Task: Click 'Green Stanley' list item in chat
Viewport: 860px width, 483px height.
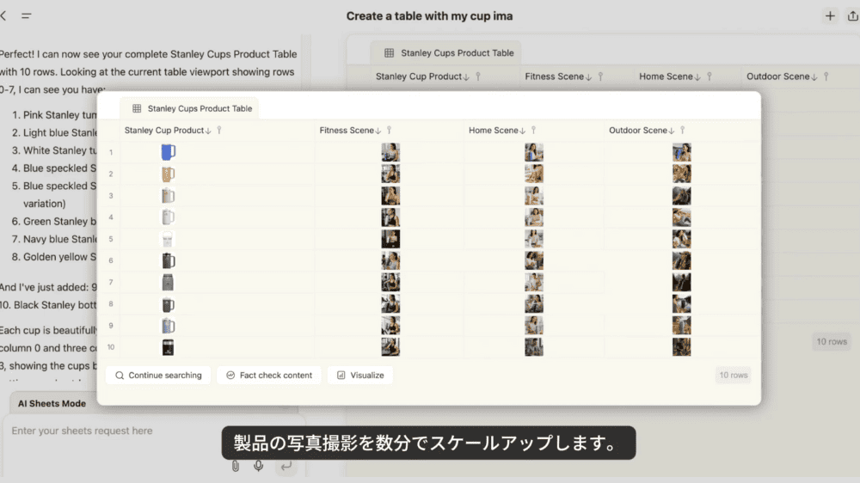Action: 53,222
